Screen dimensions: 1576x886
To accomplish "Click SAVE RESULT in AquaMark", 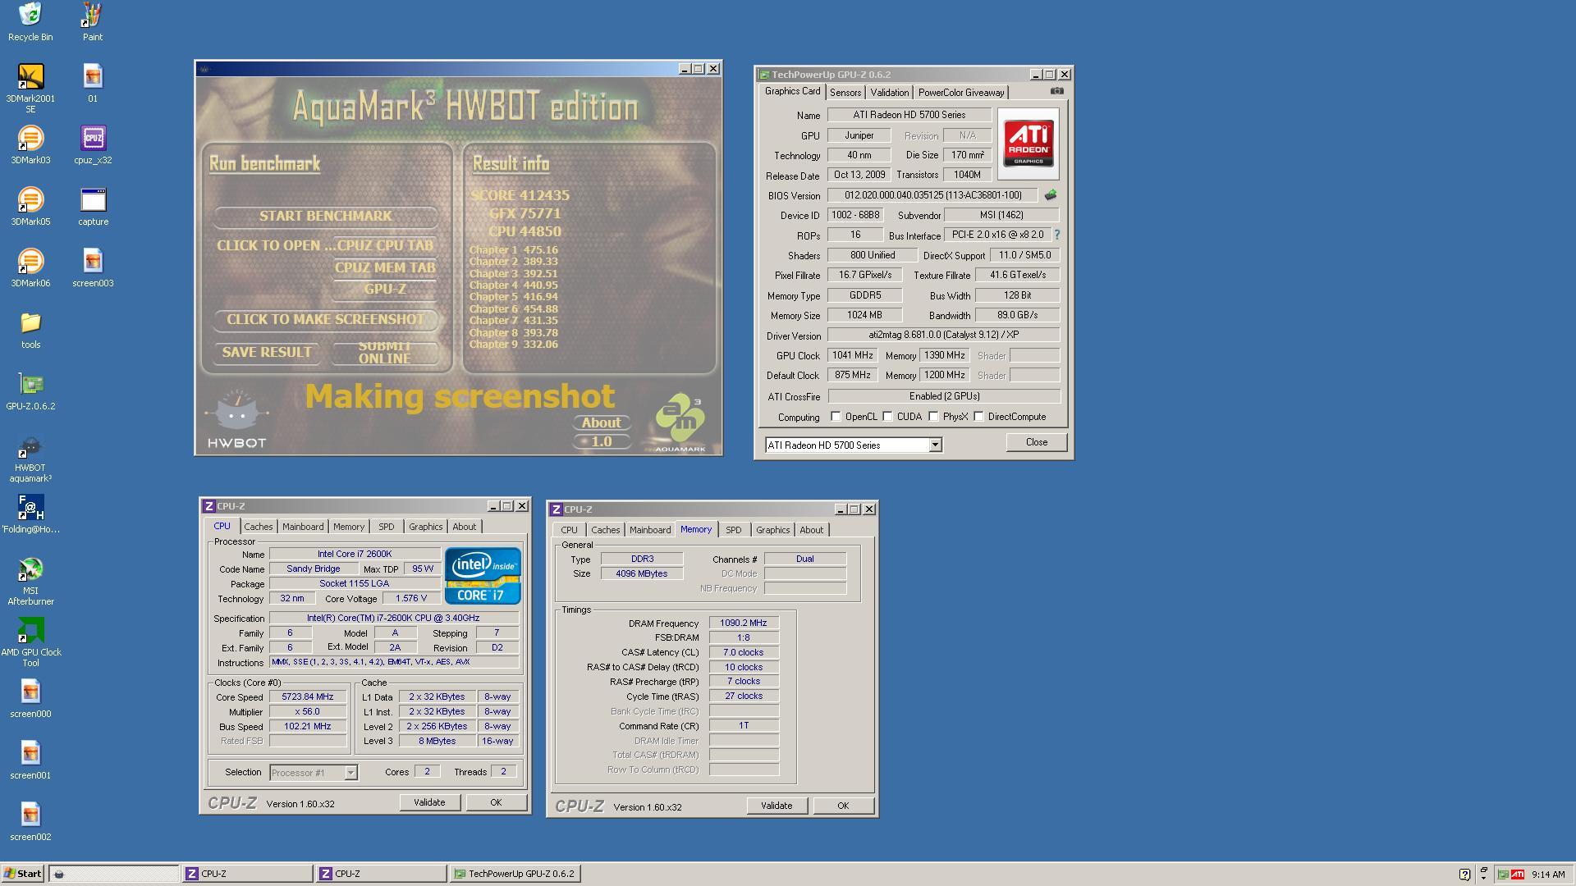I will coord(267,352).
